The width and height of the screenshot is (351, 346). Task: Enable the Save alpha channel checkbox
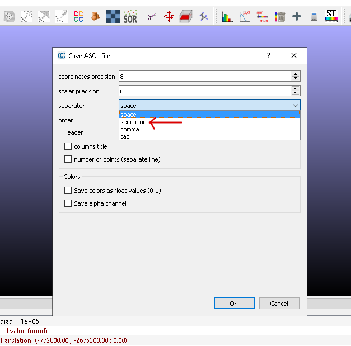(68, 203)
